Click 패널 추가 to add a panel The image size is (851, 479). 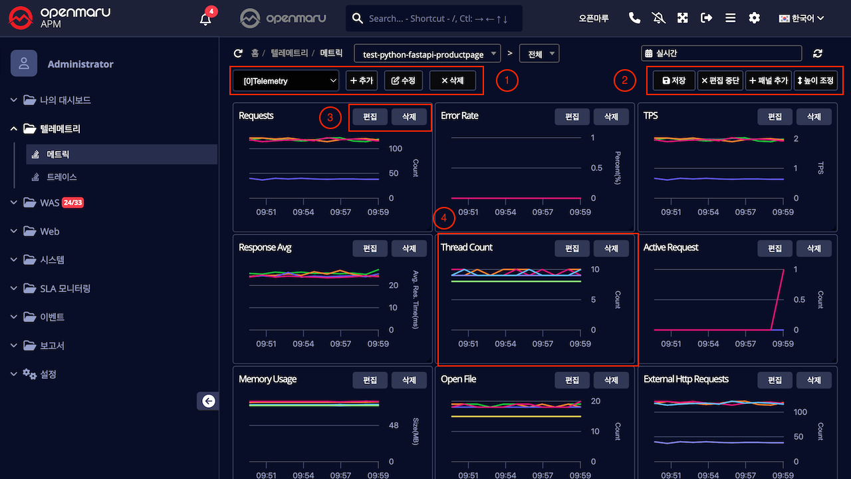tap(768, 81)
